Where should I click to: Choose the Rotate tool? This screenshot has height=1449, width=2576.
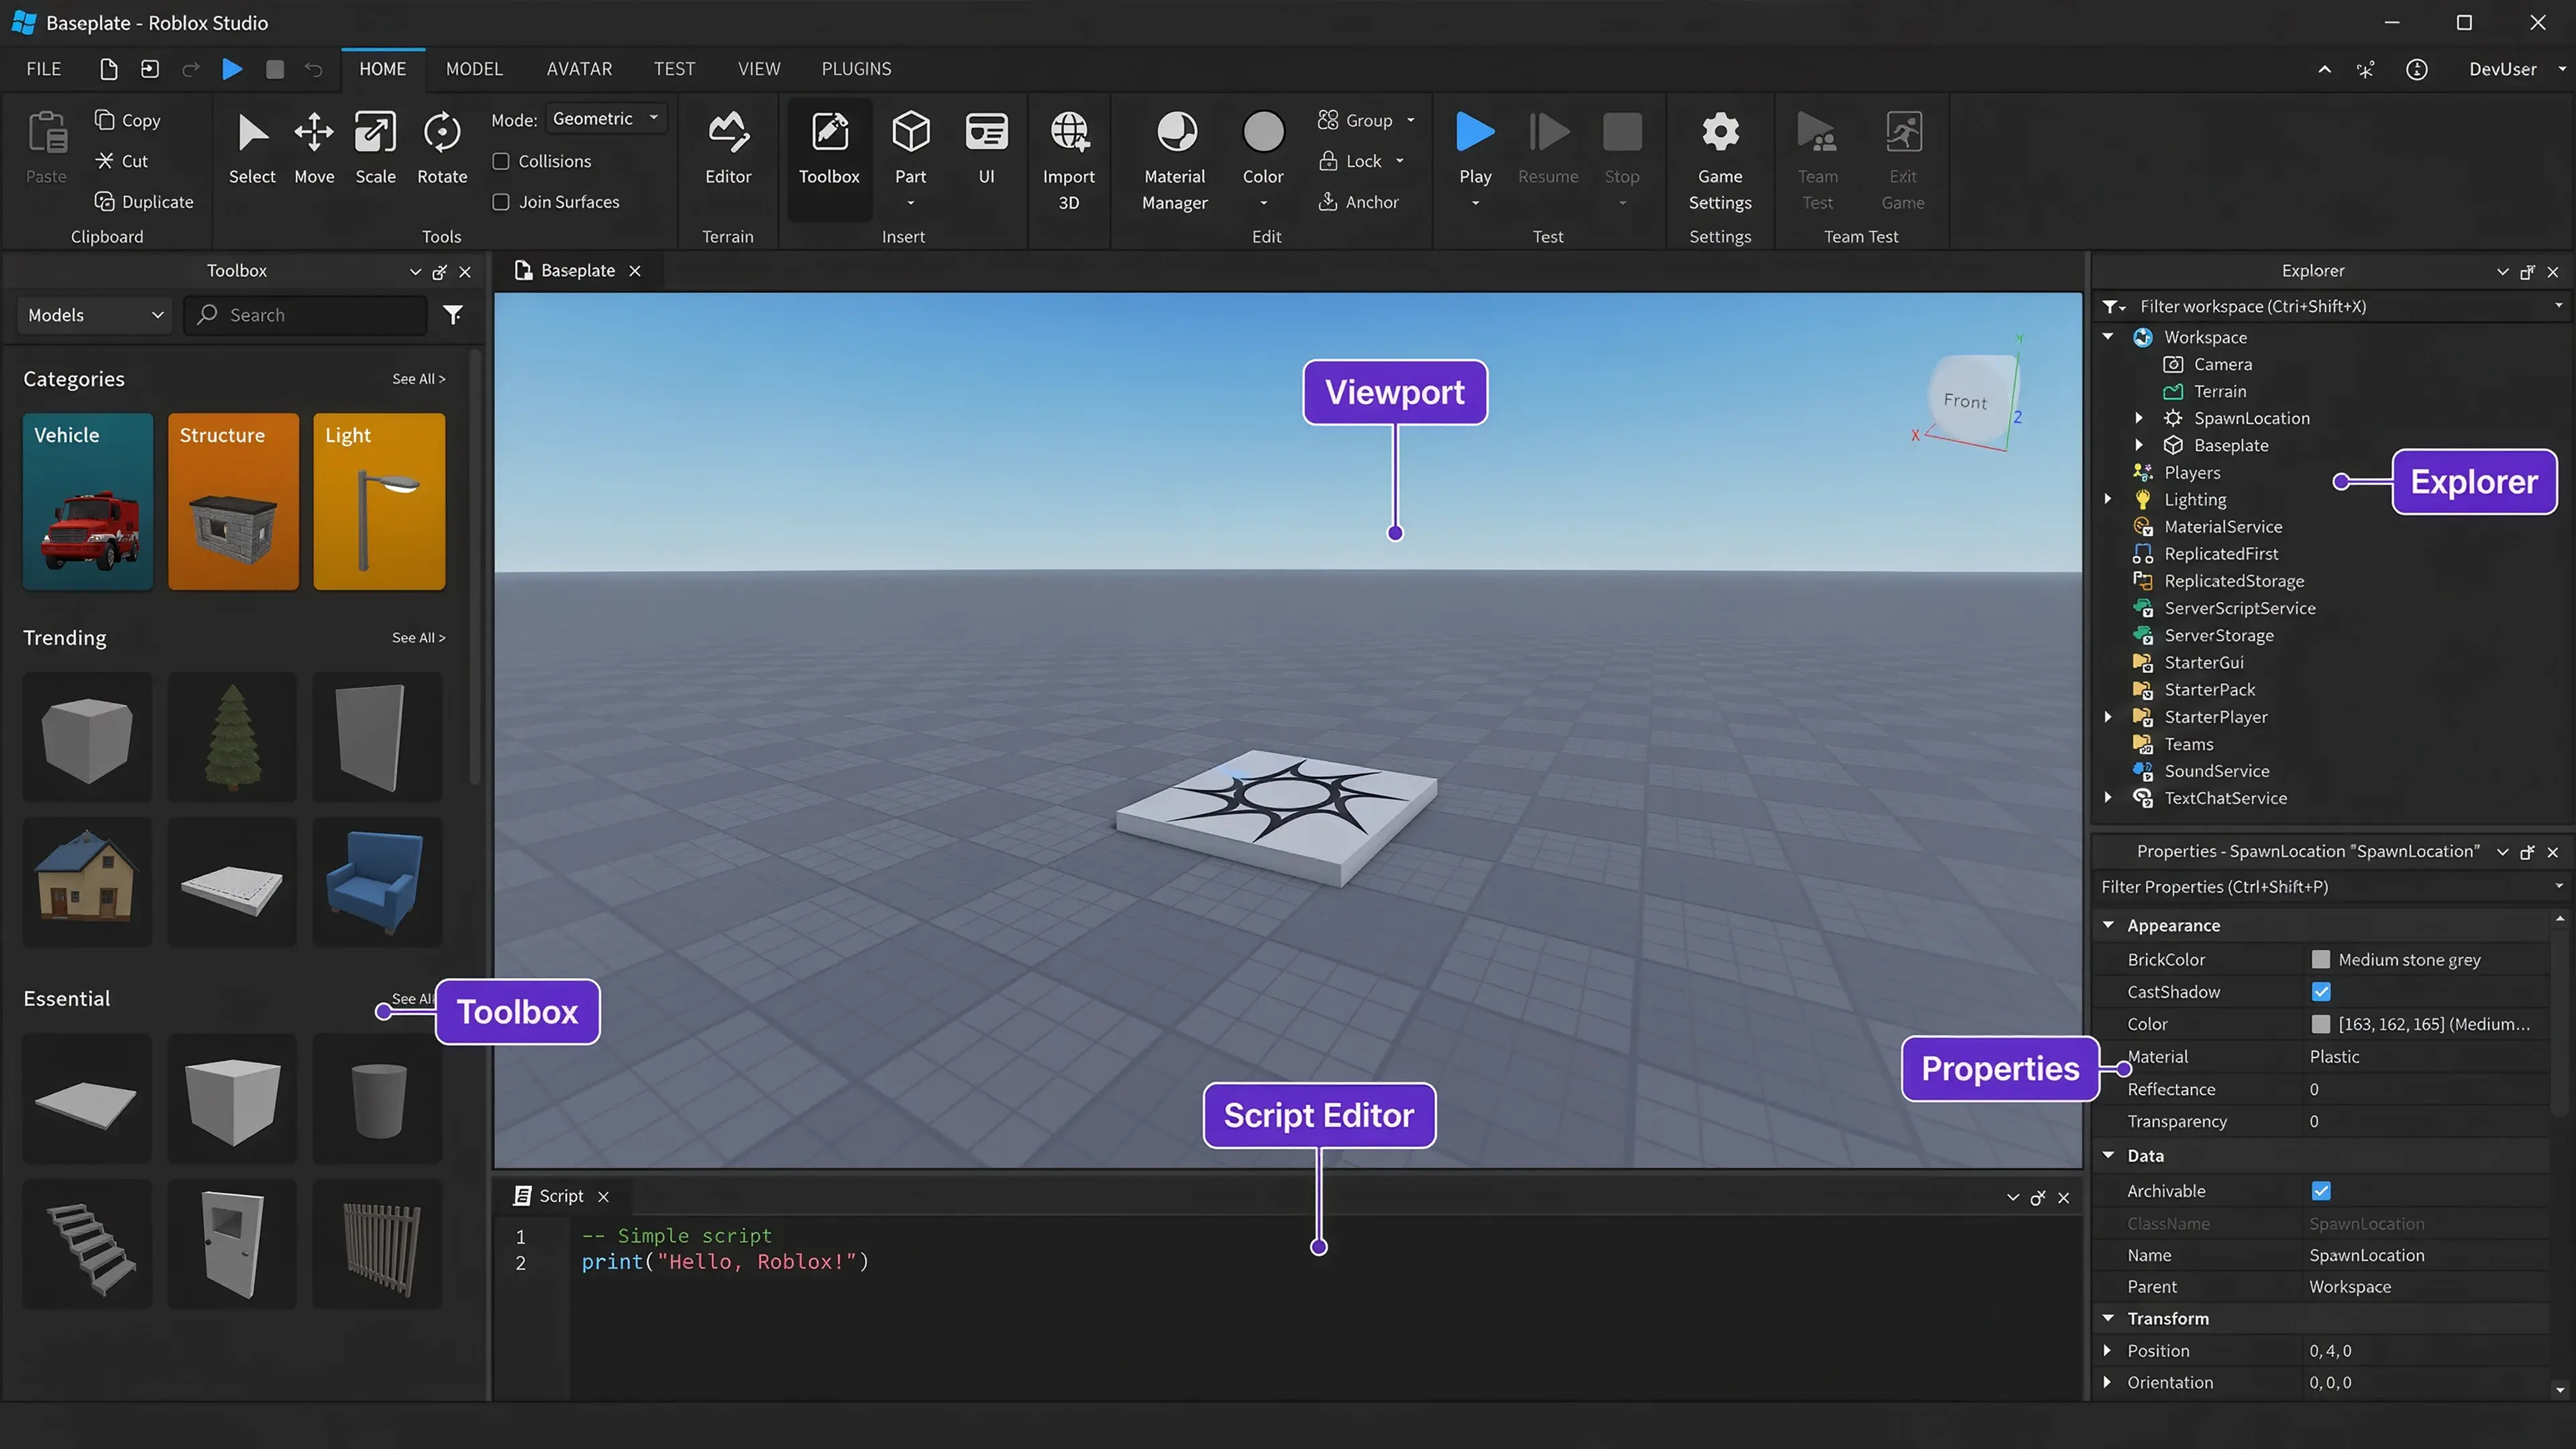[x=442, y=148]
